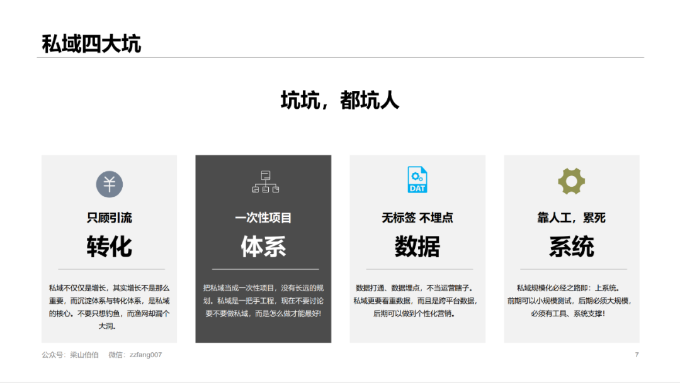
Task: Click the olive gear icon
Action: pos(571,181)
